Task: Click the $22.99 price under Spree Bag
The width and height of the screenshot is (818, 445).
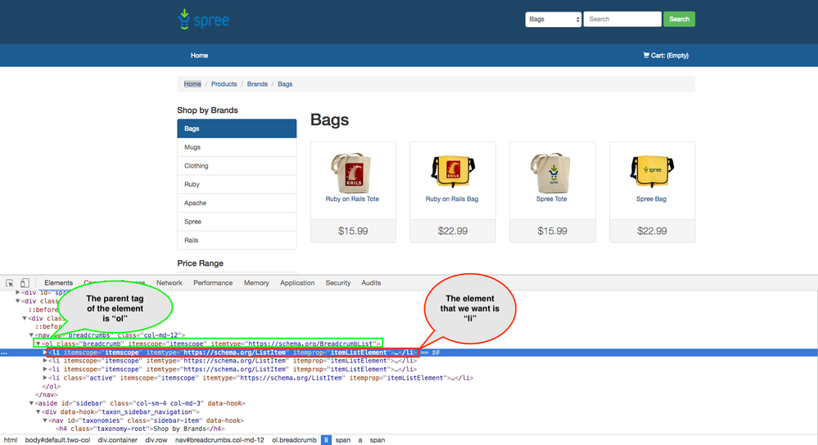Action: pos(652,231)
